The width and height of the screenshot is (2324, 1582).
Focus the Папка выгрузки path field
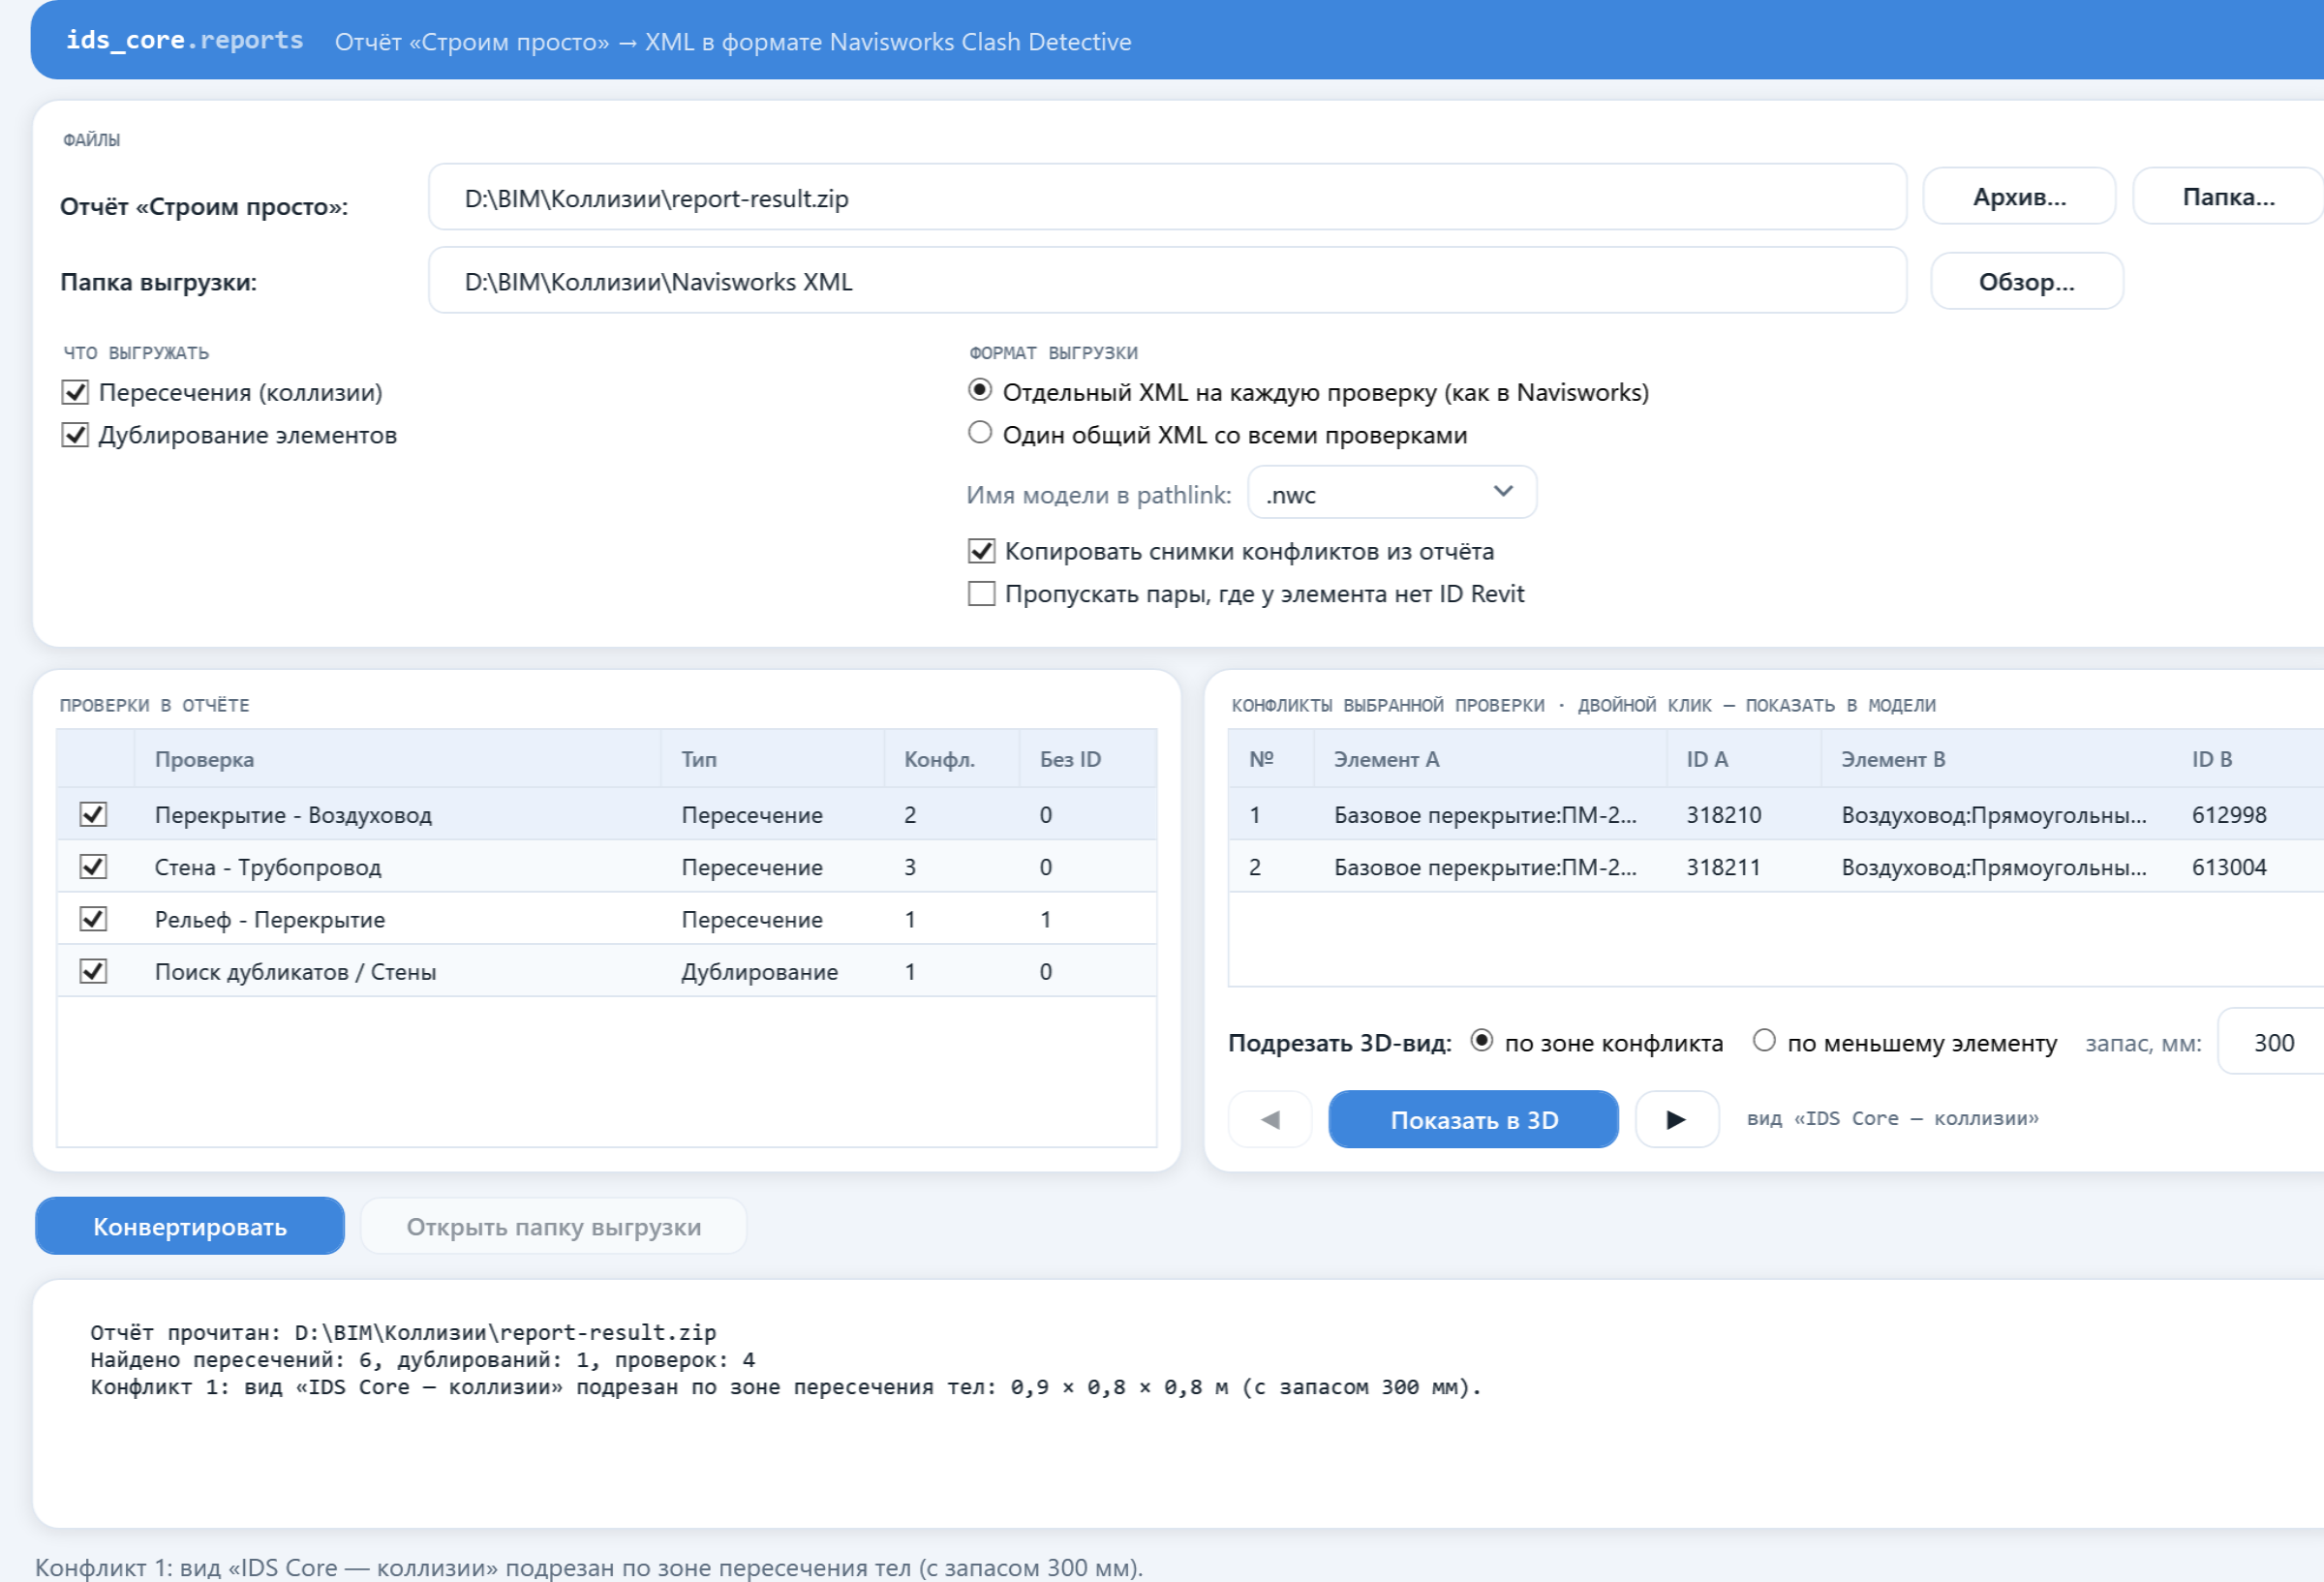coord(1167,280)
